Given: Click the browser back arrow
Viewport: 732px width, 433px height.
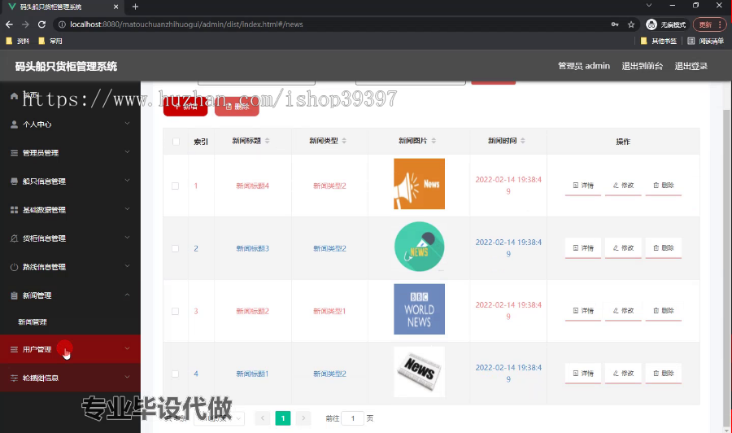Looking at the screenshot, I should pos(9,24).
